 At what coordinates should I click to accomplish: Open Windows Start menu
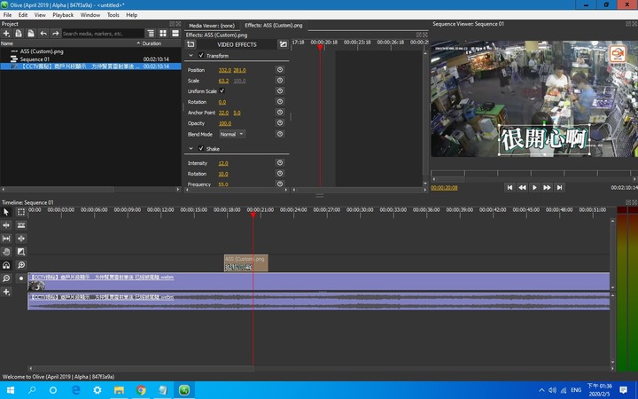click(x=10, y=390)
